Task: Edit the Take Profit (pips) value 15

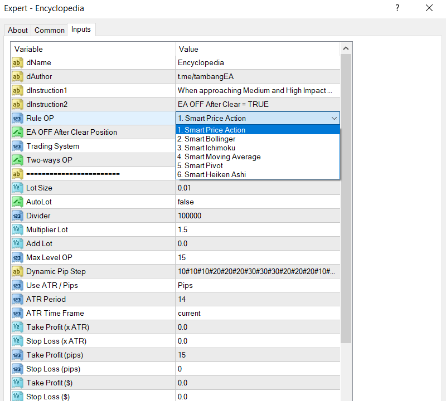Action: pyautogui.click(x=258, y=355)
